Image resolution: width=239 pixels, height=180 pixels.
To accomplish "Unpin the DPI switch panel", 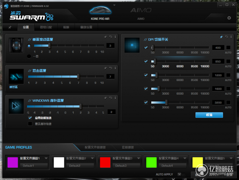I will click(221, 37).
